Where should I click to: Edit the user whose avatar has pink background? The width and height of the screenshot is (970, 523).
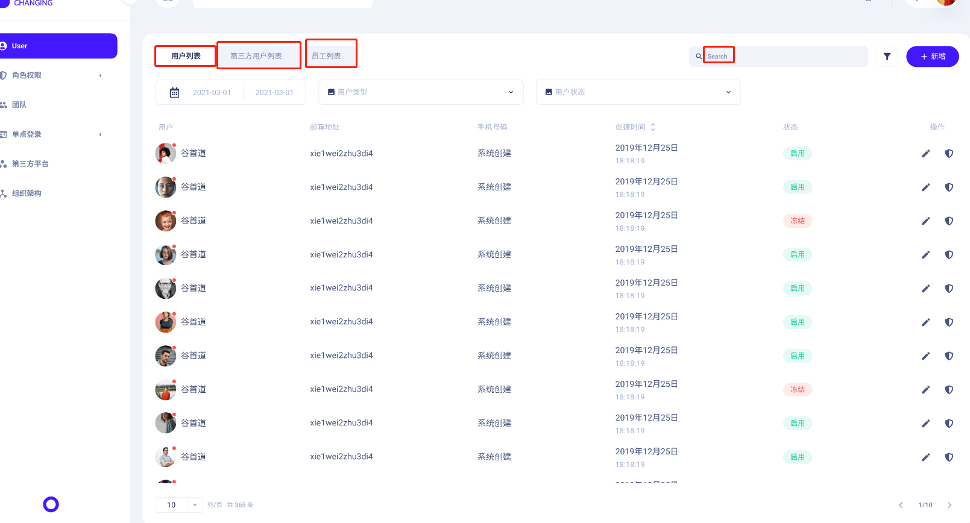coord(925,322)
